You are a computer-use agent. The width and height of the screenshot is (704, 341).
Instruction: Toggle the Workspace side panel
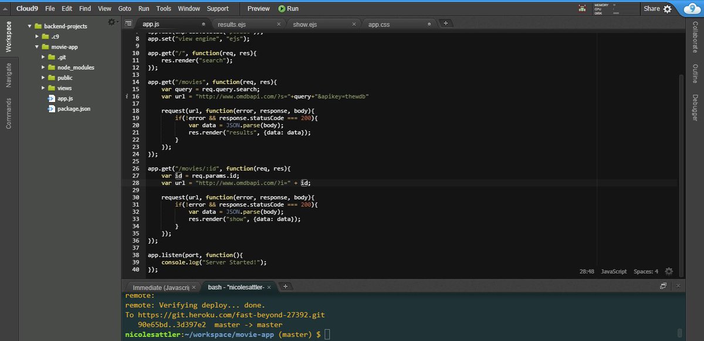(x=8, y=37)
